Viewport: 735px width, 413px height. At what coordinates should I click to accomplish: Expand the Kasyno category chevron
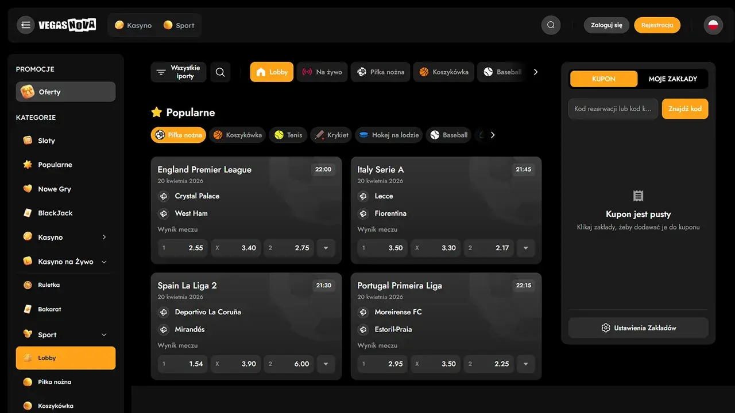[x=104, y=237]
